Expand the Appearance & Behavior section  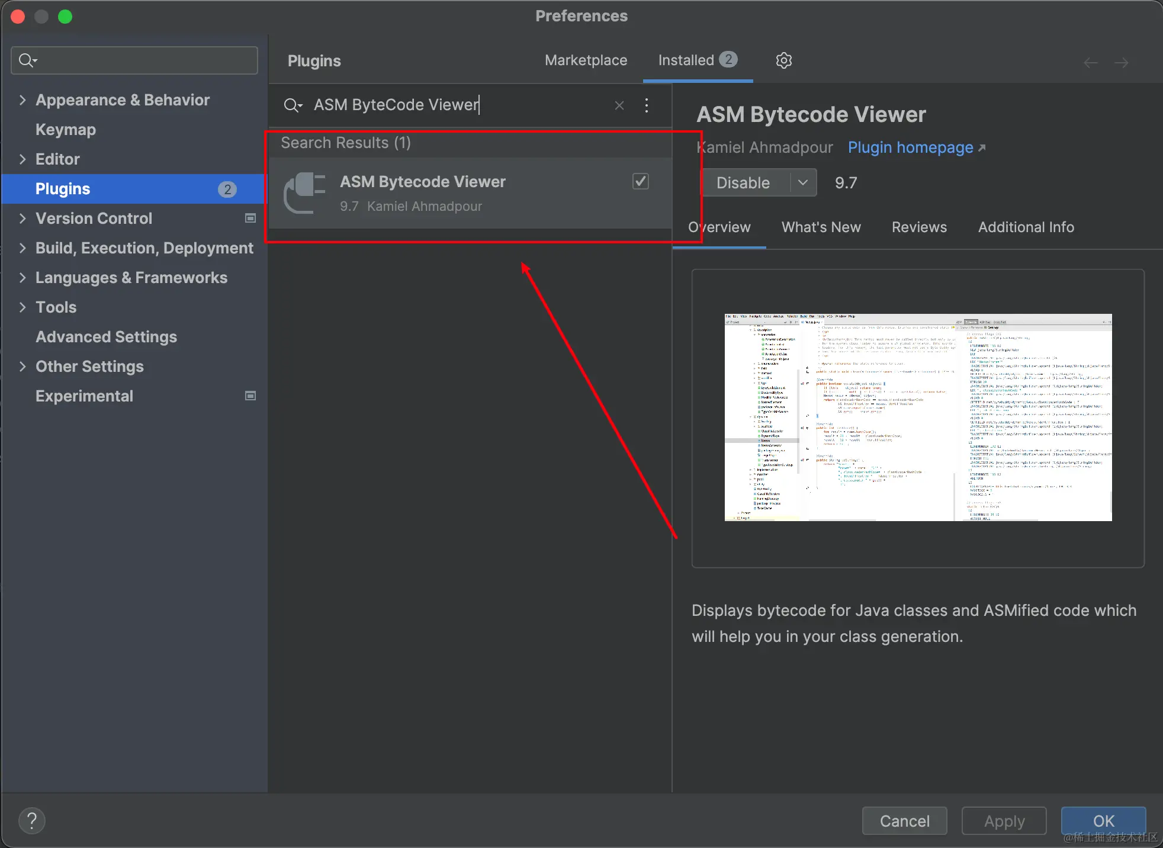(x=23, y=100)
